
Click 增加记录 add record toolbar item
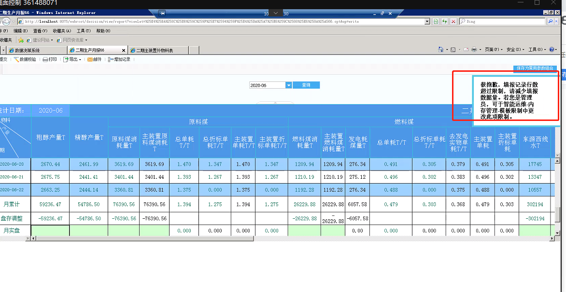pyautogui.click(x=119, y=59)
